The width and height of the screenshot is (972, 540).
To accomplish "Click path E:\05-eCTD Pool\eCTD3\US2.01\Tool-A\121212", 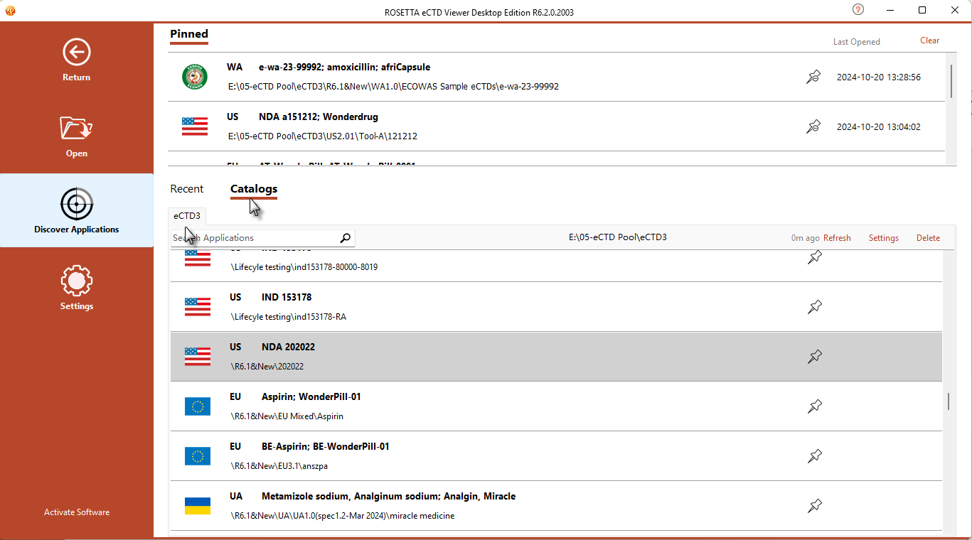I will [x=322, y=136].
